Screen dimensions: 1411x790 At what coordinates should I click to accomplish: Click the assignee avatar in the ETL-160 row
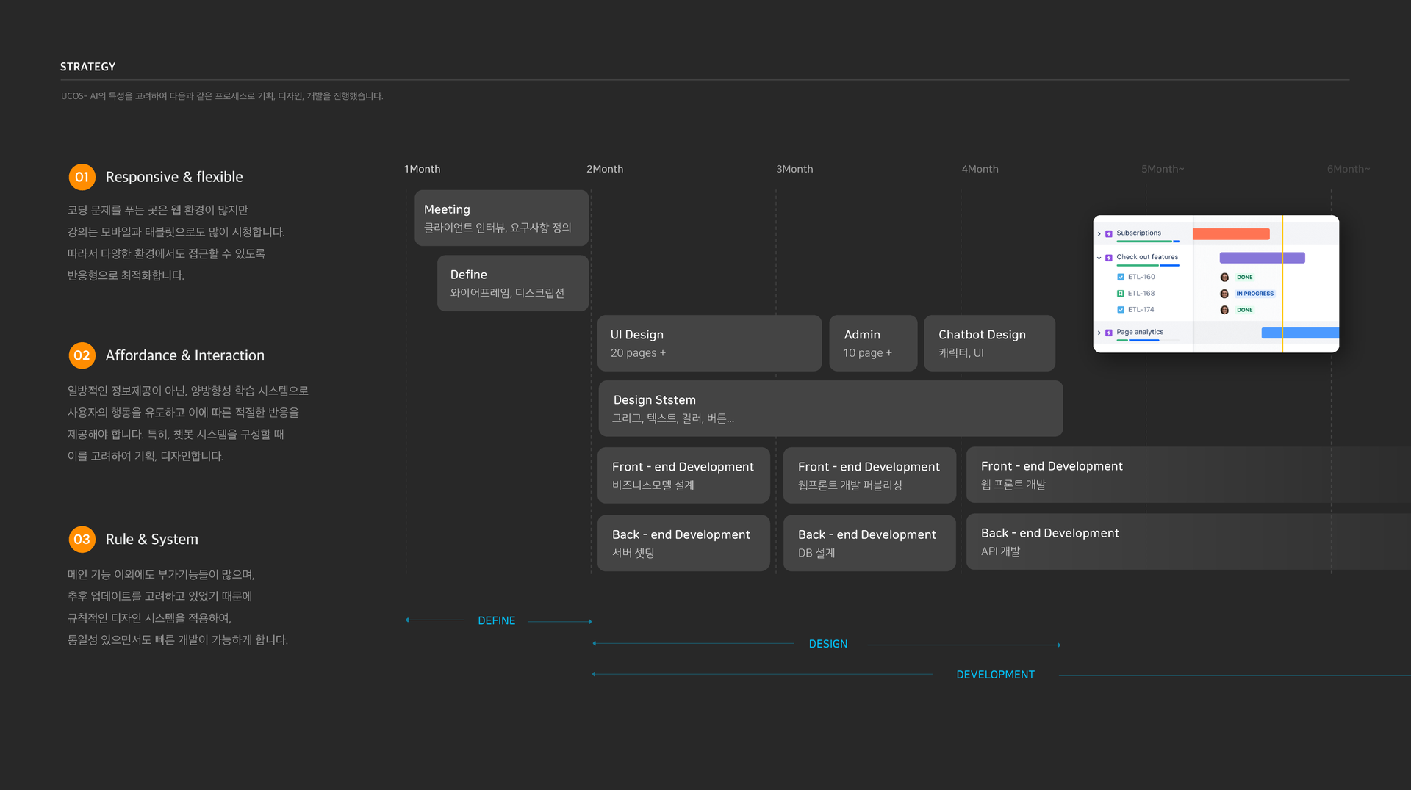tap(1224, 277)
